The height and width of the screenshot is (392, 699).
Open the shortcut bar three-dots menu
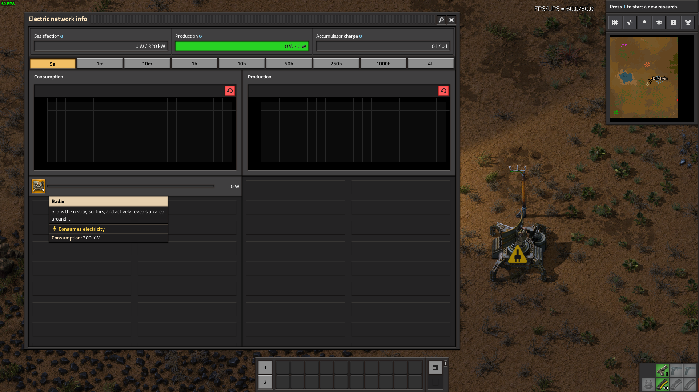tap(446, 363)
